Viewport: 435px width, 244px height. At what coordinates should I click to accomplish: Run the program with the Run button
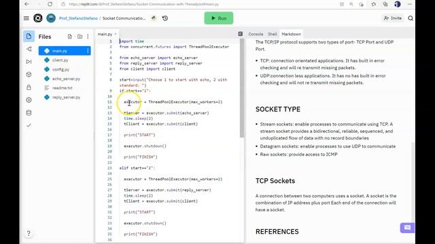pyautogui.click(x=219, y=18)
